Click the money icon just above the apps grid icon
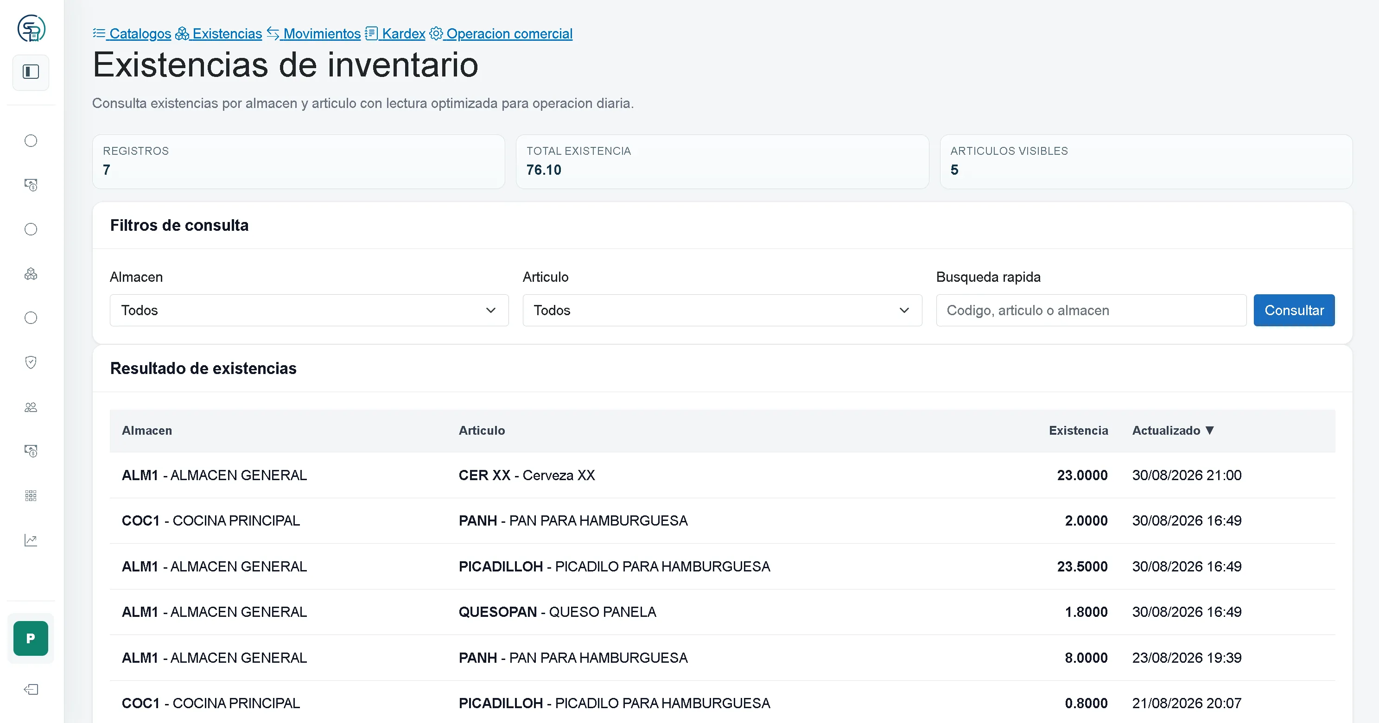1379x723 pixels. click(31, 451)
